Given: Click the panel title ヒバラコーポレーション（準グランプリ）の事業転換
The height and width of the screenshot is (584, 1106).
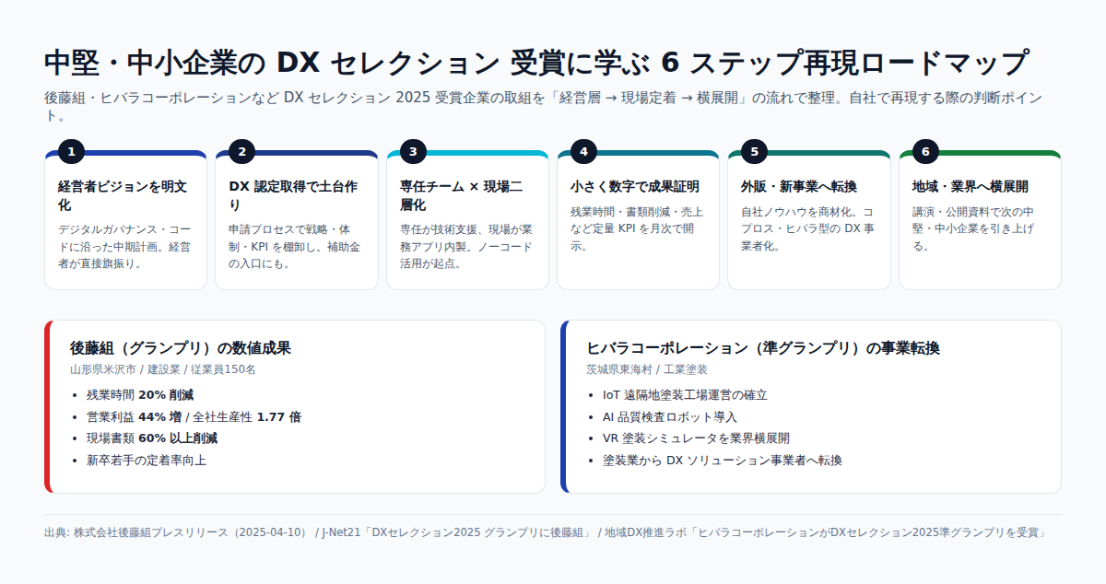Looking at the screenshot, I should [x=763, y=347].
